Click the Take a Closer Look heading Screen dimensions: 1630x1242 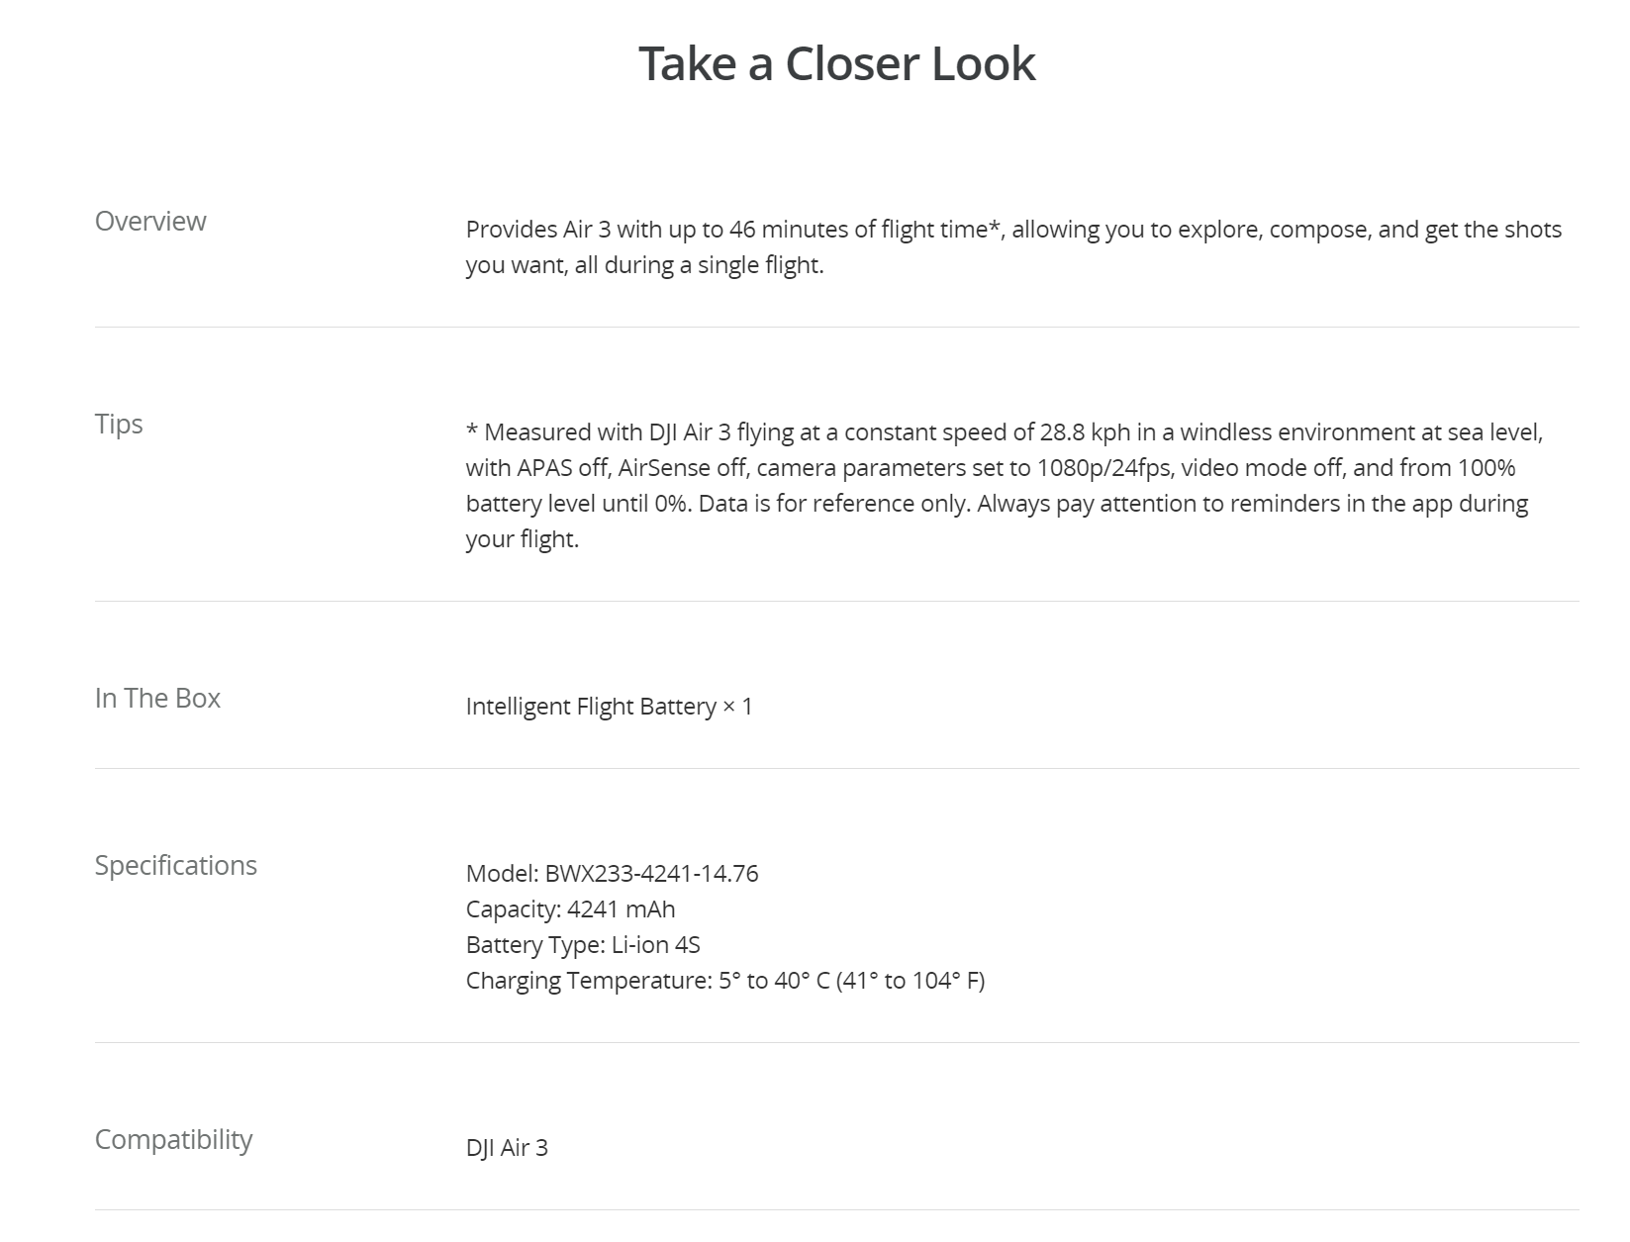coord(836,63)
